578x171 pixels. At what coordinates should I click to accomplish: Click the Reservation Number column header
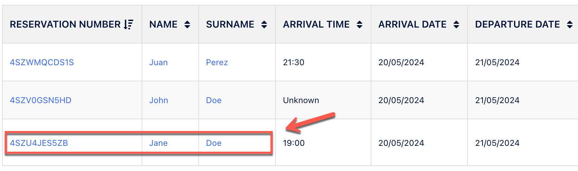65,24
